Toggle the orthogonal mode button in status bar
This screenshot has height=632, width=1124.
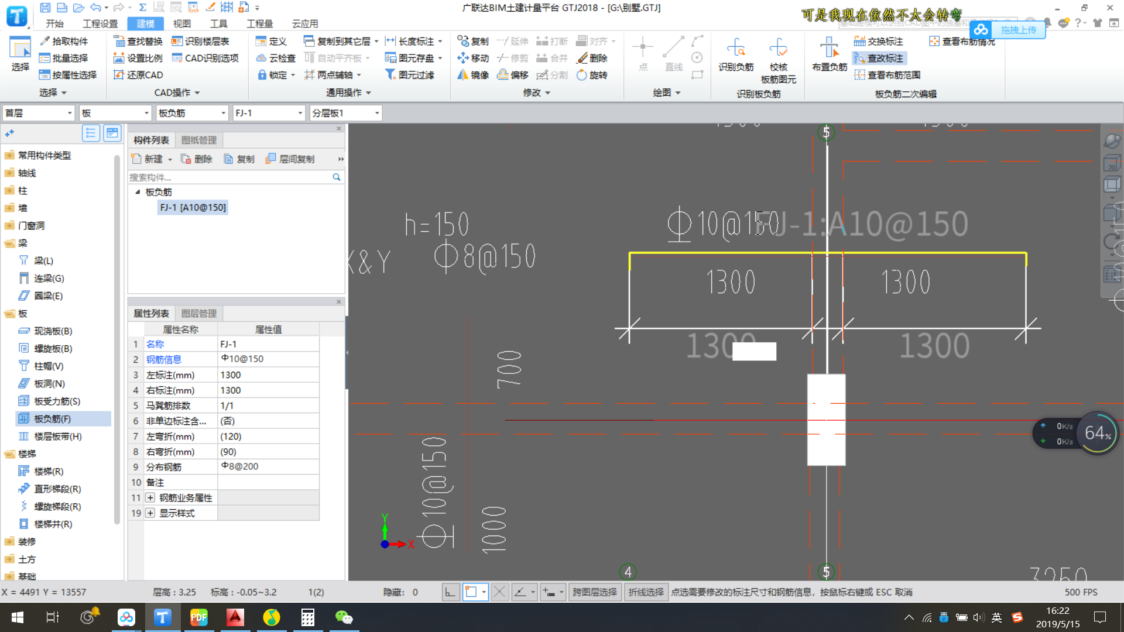pos(450,592)
